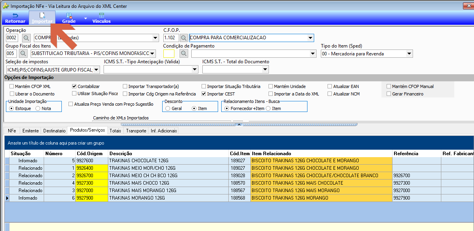Enable Gerar Financeiro checkbox
This screenshot has width=474, height=231.
tap(389, 94)
